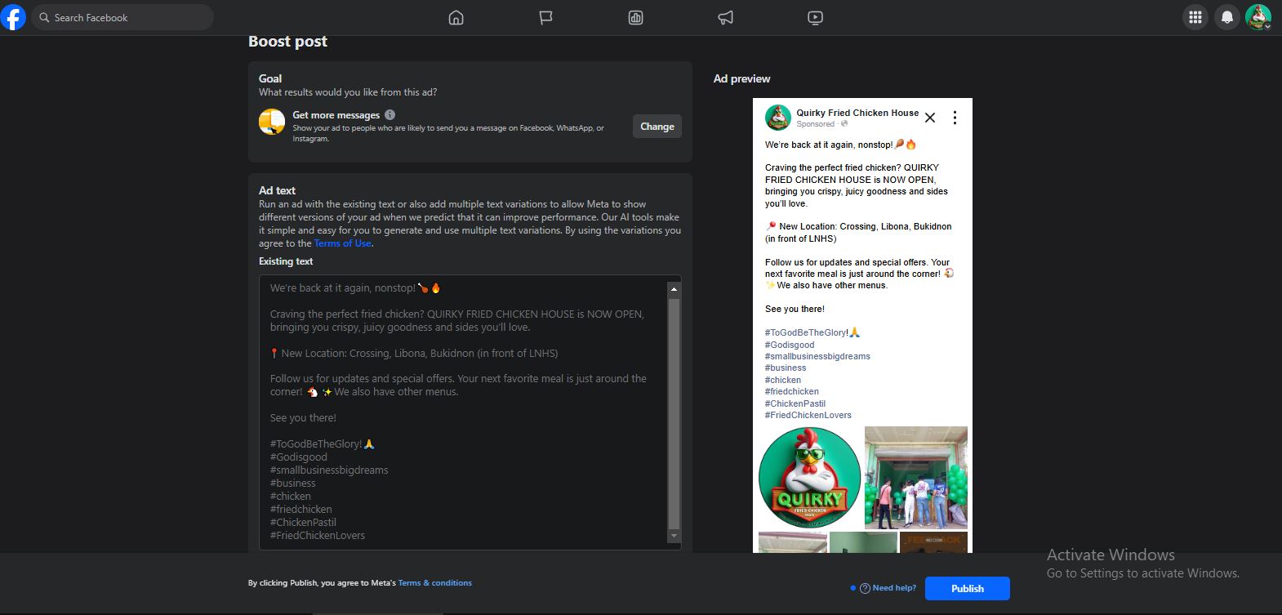Image resolution: width=1282 pixels, height=615 pixels.
Task: Click the info icon beside Get more messages
Action: tap(389, 115)
